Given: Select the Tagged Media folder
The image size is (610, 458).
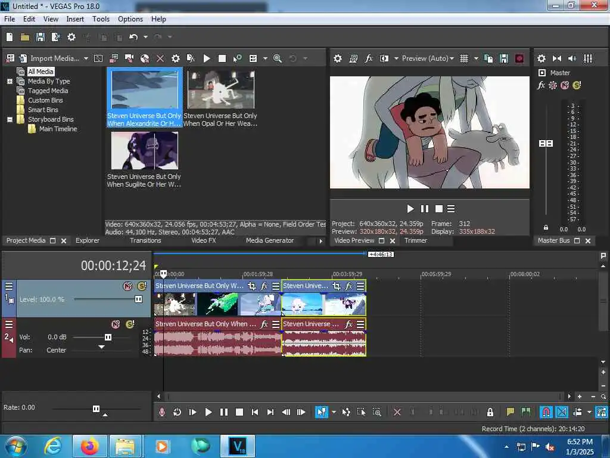Looking at the screenshot, I should coord(48,91).
